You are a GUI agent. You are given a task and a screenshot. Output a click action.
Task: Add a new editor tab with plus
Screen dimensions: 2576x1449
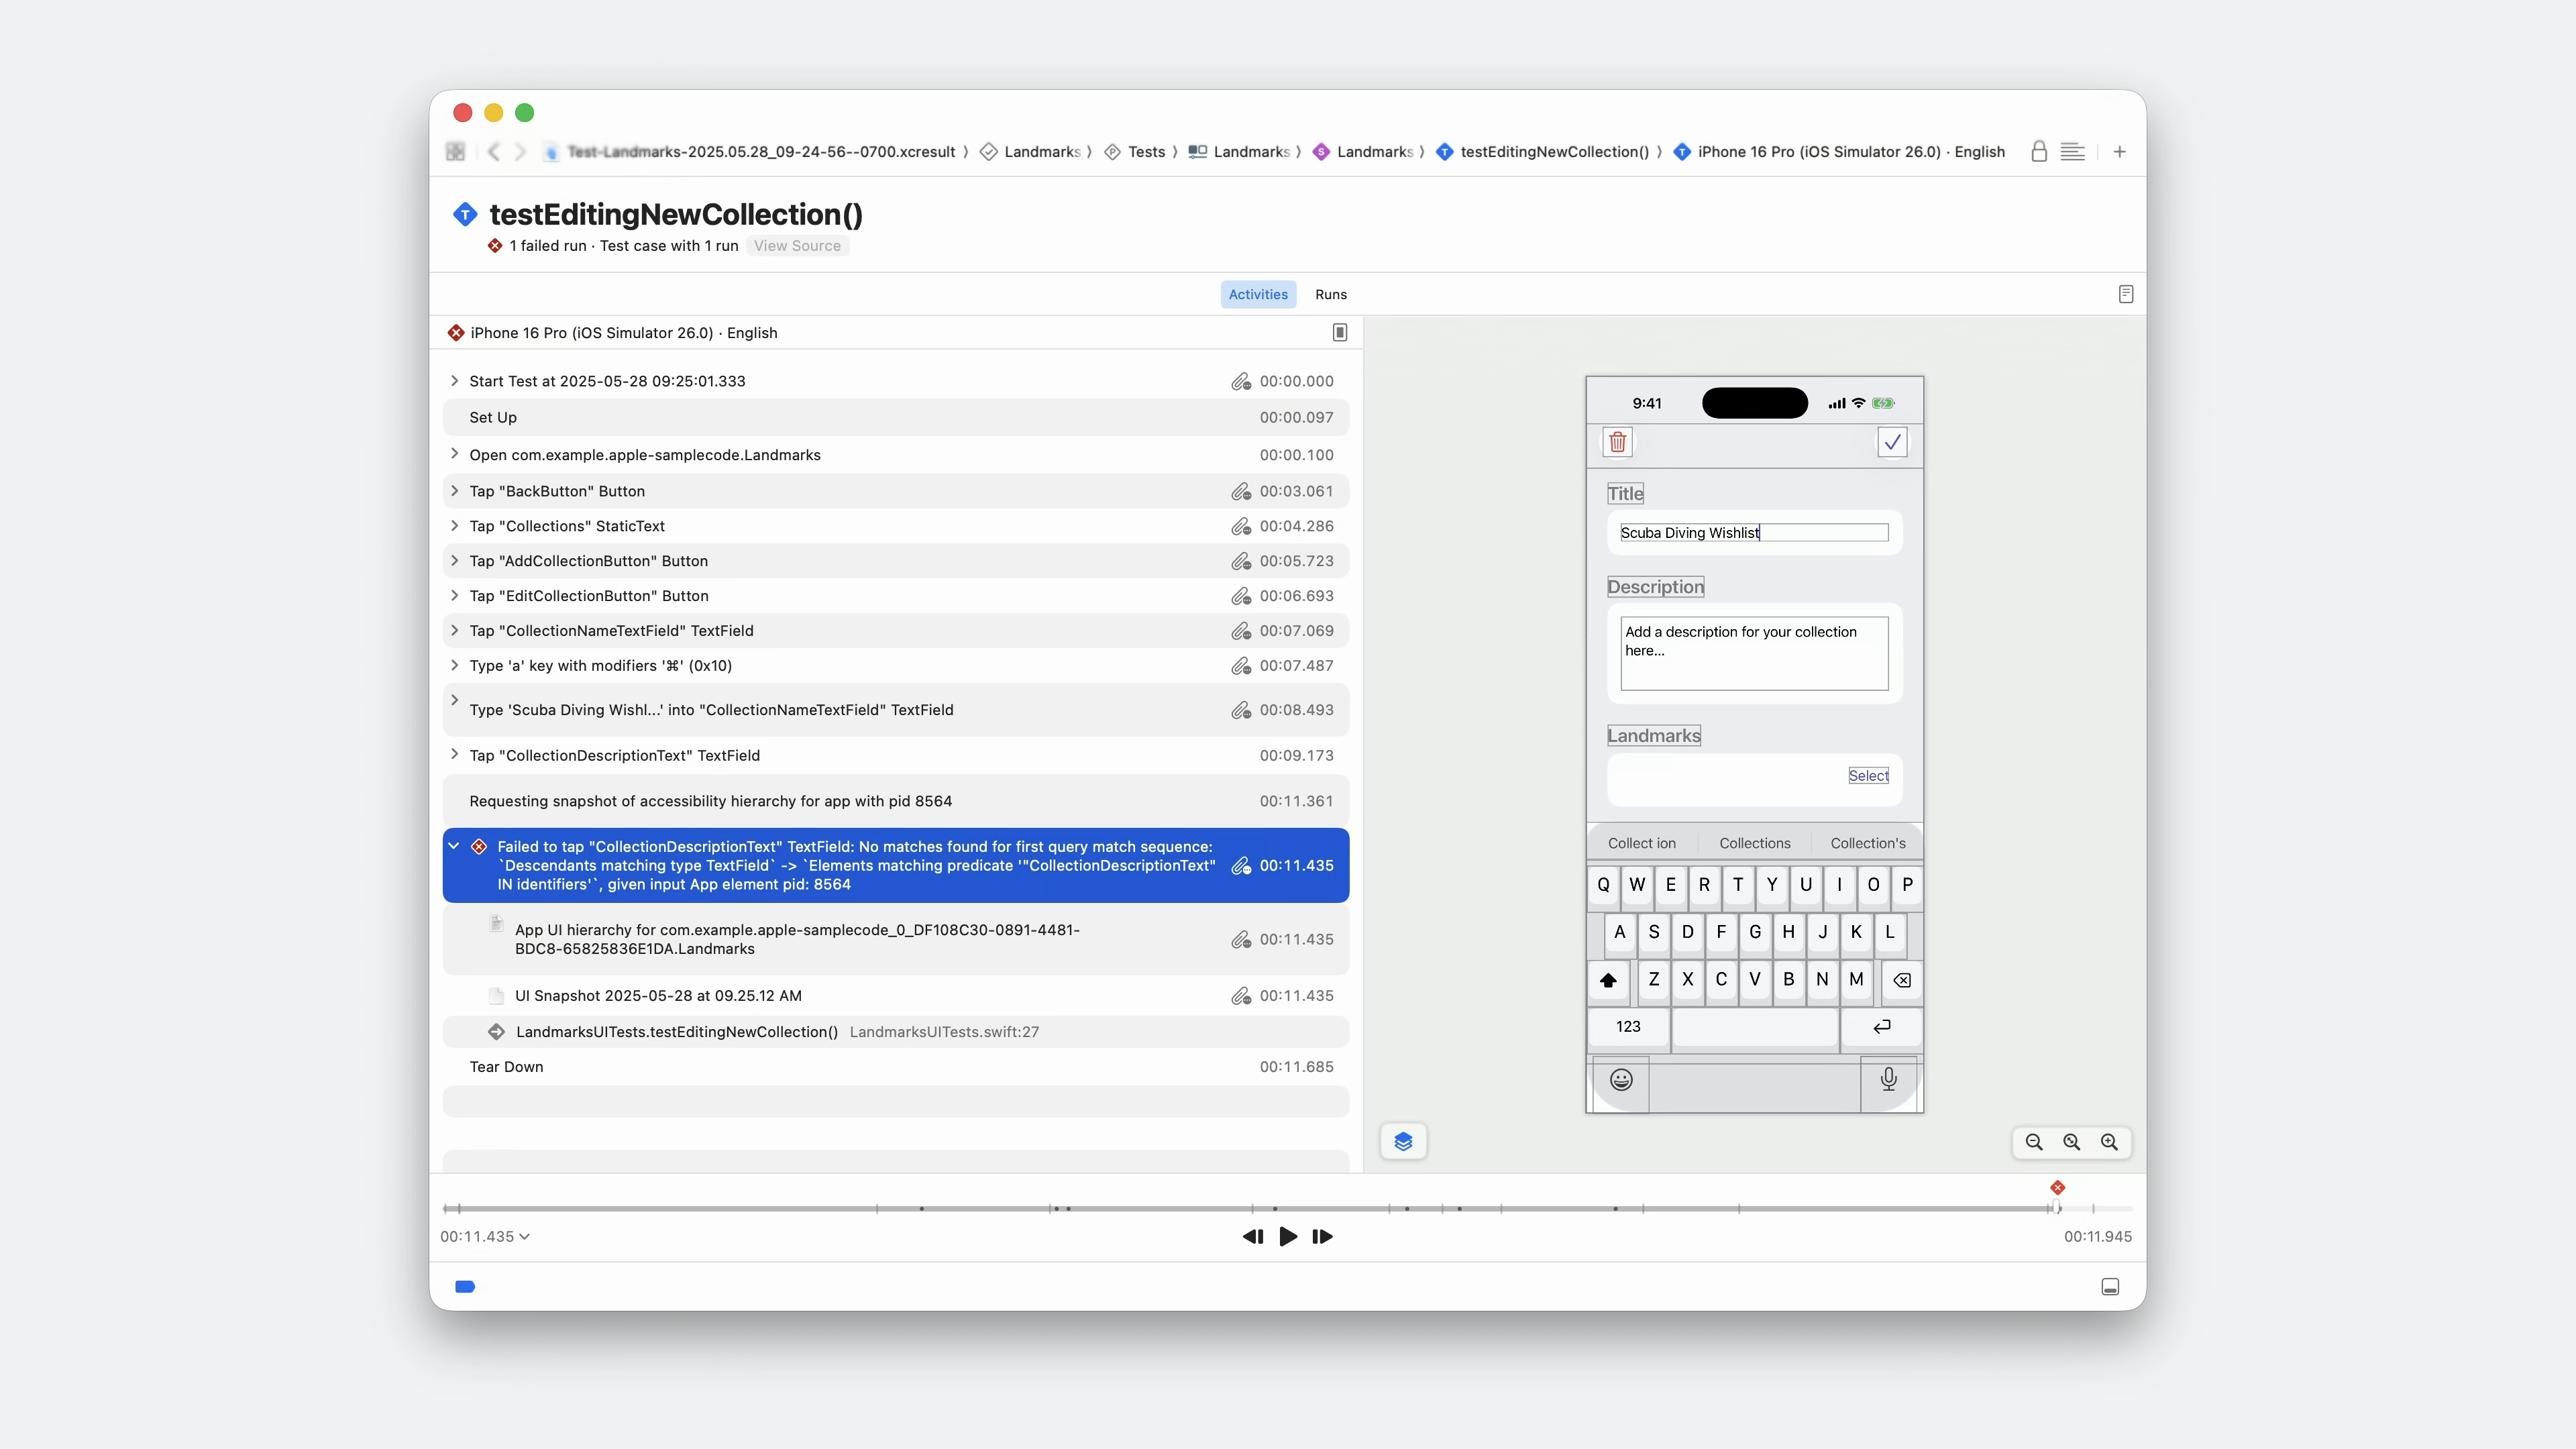click(2119, 152)
